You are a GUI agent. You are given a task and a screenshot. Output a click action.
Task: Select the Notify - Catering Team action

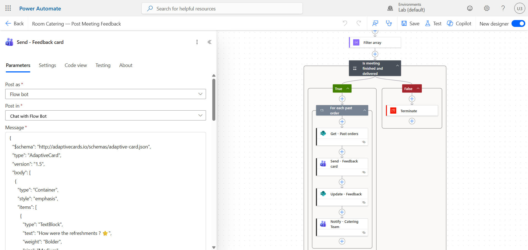(x=342, y=227)
